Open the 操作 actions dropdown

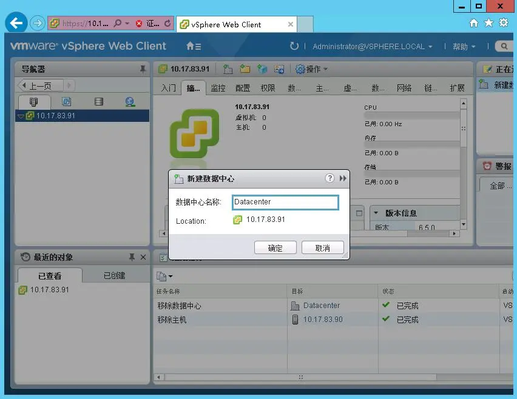(311, 69)
